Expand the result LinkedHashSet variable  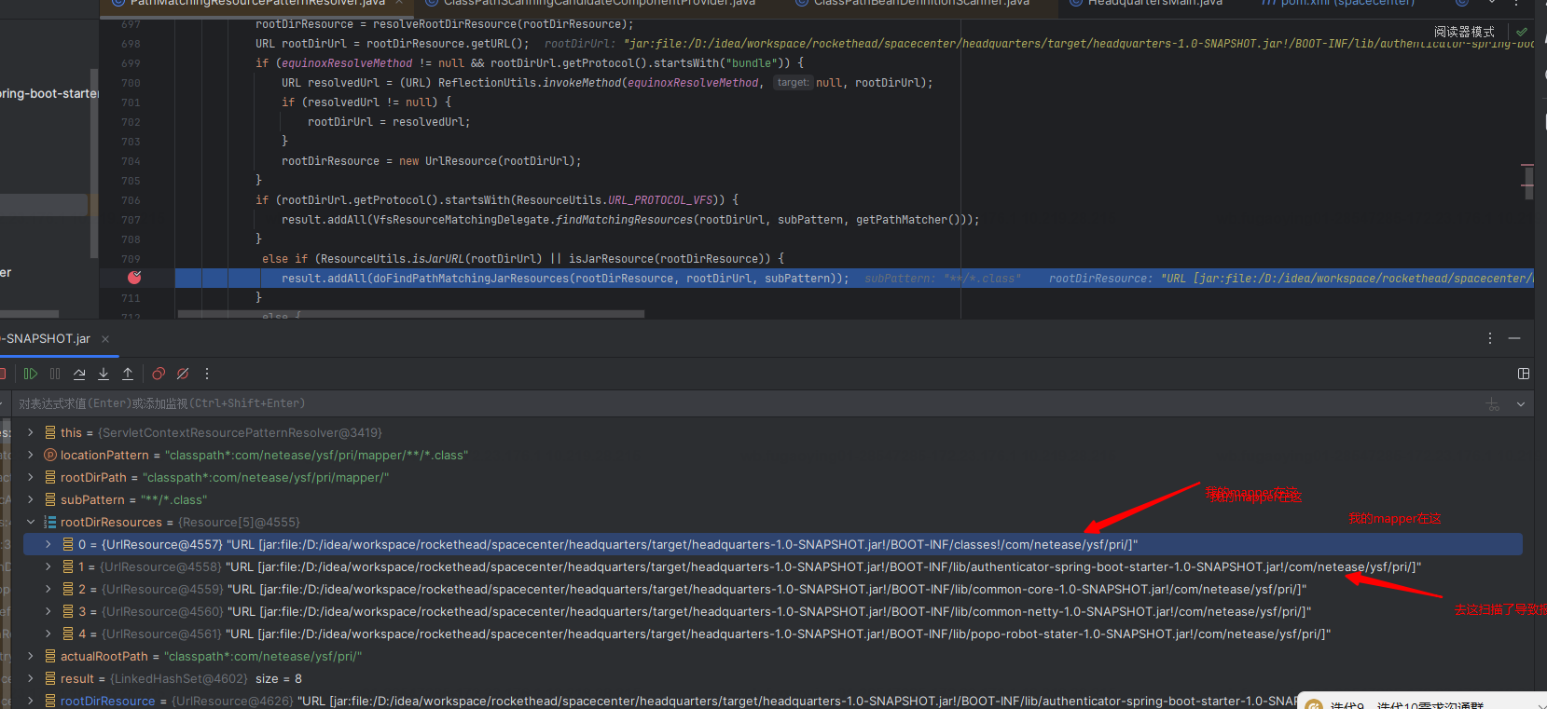click(x=31, y=678)
